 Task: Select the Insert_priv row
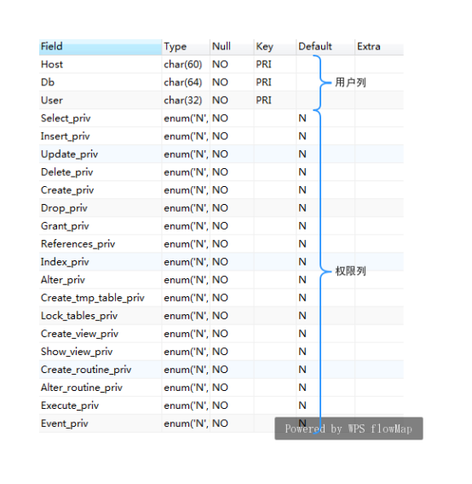coord(222,136)
